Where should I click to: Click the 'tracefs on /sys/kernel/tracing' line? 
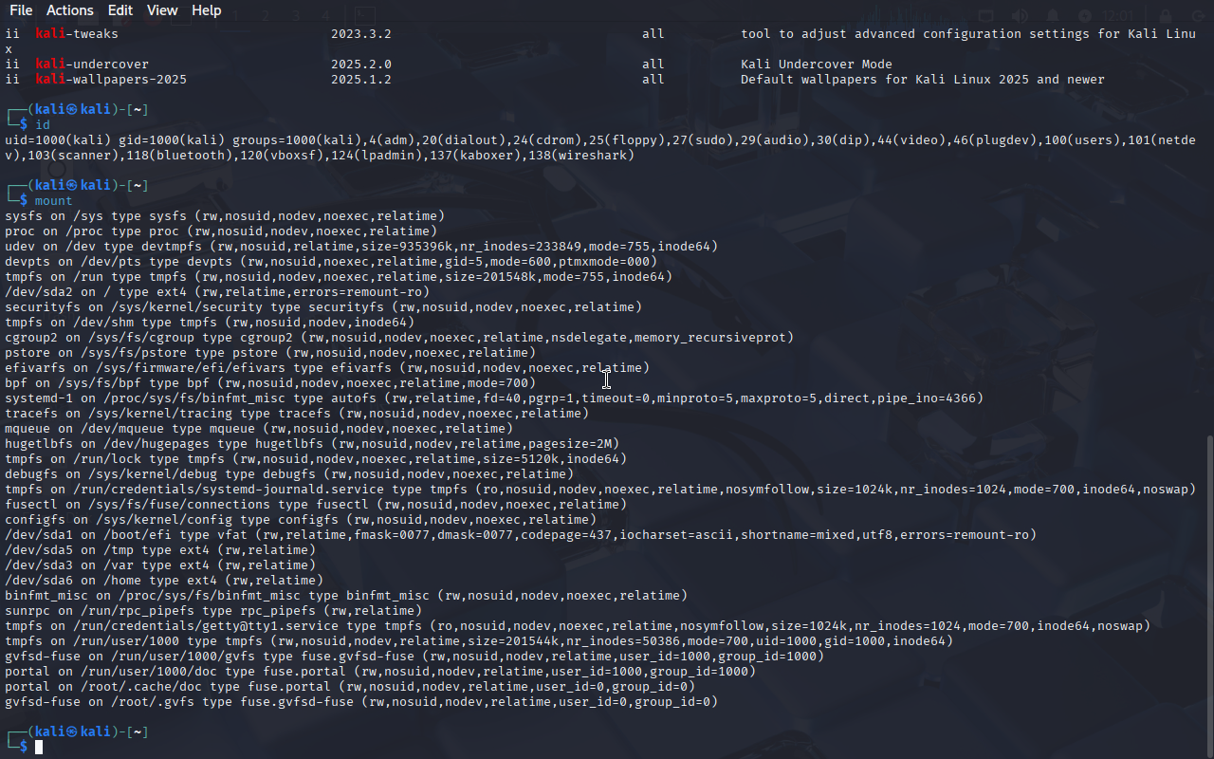[297, 414]
